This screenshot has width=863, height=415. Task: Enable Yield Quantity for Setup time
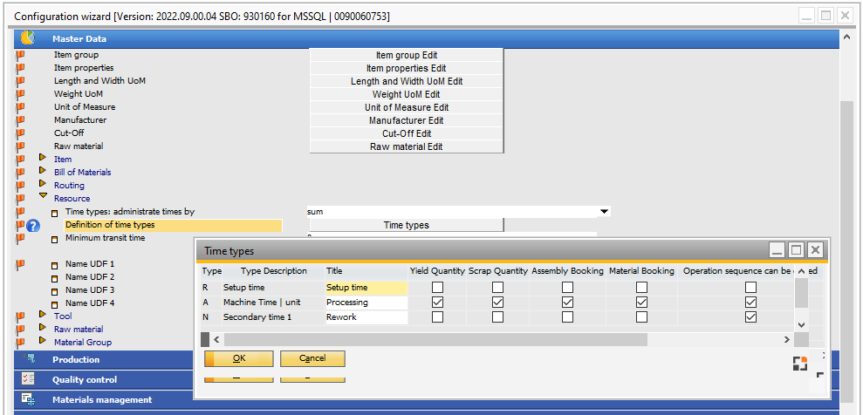437,288
